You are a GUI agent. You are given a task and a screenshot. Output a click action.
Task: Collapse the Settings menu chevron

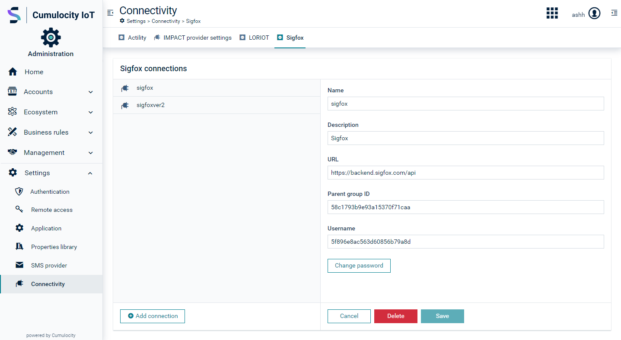90,173
